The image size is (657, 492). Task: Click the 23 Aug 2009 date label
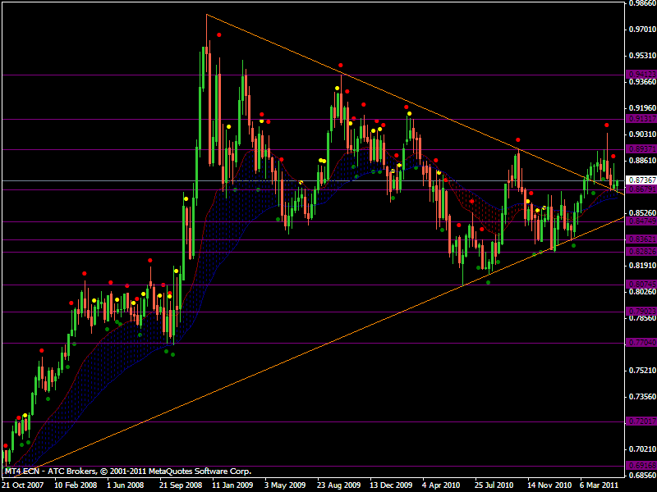click(338, 485)
